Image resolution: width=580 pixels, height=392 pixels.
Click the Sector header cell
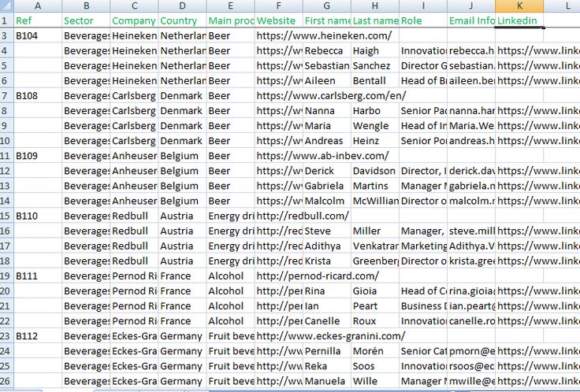[85, 20]
